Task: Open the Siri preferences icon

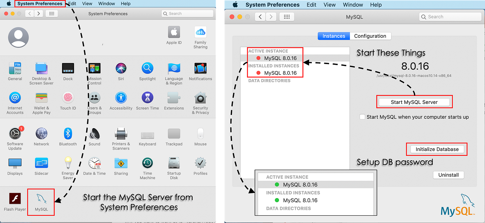Action: tap(121, 69)
